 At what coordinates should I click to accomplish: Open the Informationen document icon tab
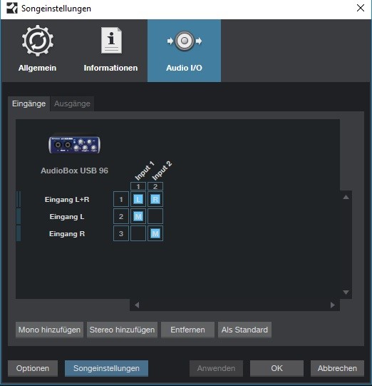pos(110,51)
